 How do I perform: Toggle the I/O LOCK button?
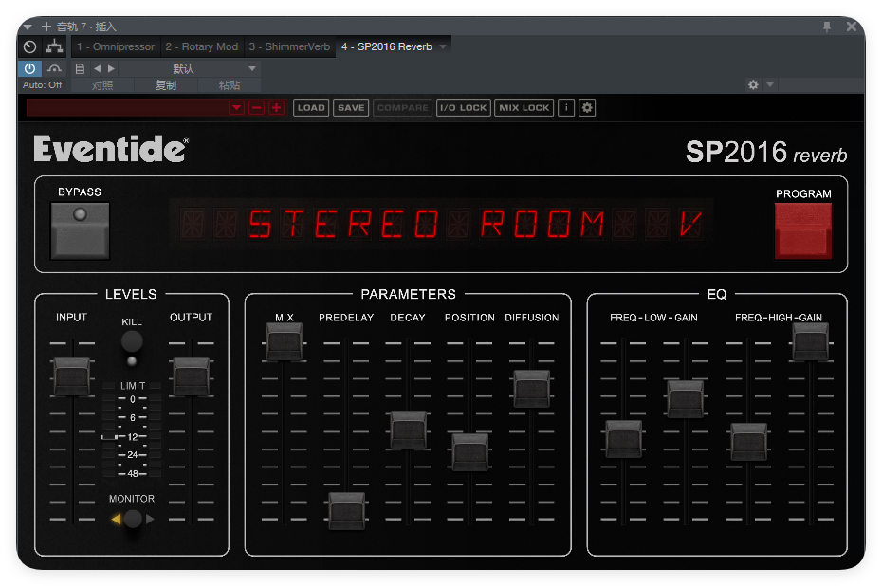click(464, 107)
